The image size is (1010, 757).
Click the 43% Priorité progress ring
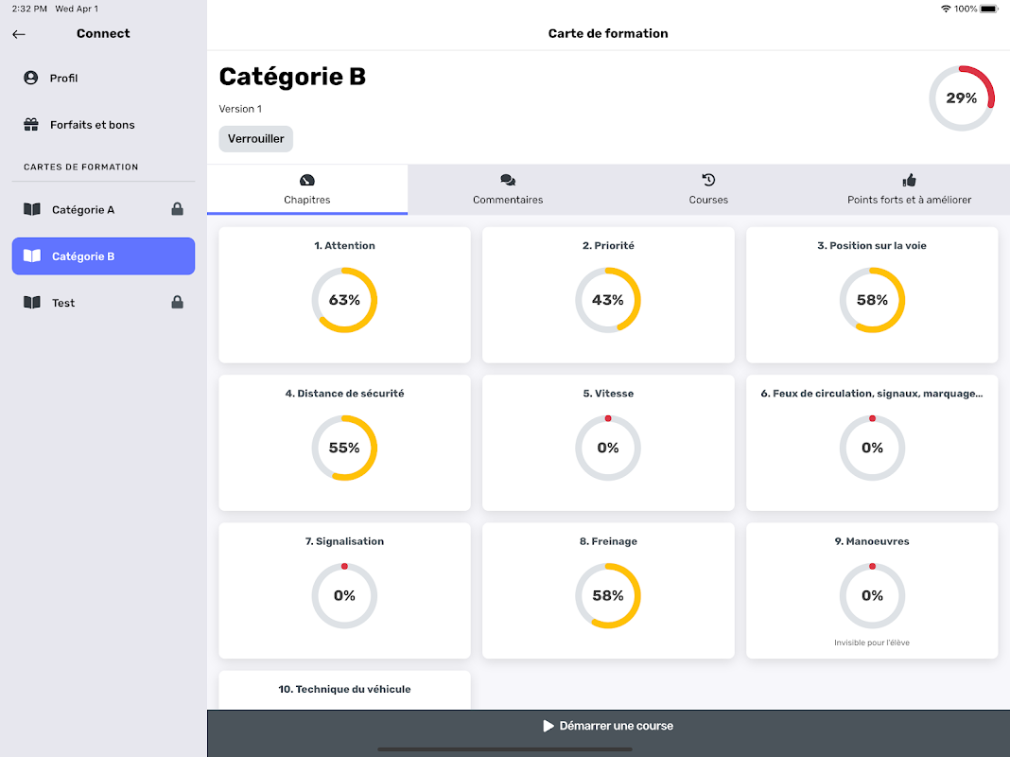pyautogui.click(x=608, y=300)
